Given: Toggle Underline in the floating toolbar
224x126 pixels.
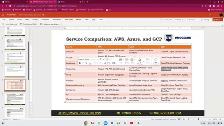Looking at the screenshot, I should point(86,63).
